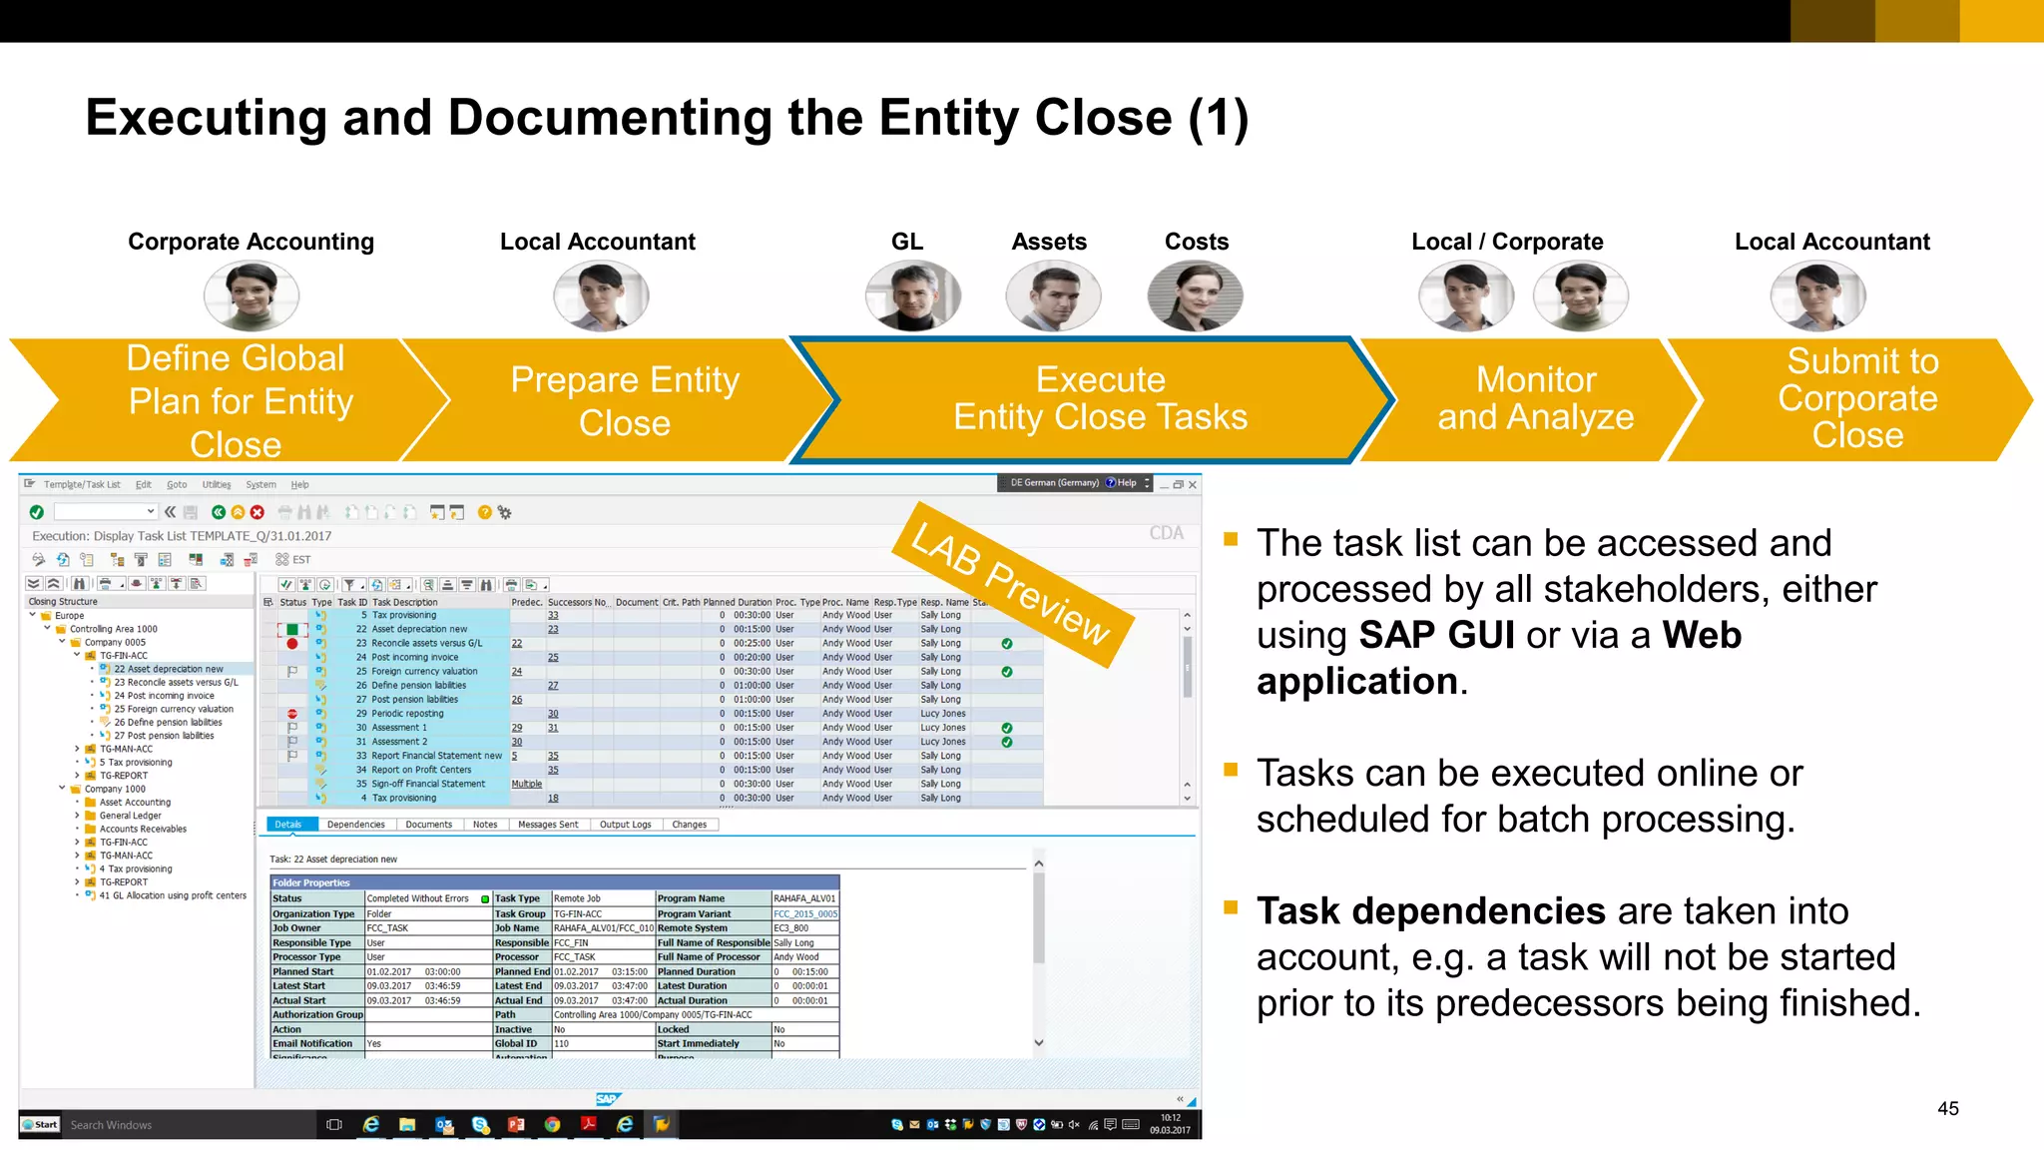Open the Edit menu
2044x1150 pixels.
pyautogui.click(x=144, y=484)
